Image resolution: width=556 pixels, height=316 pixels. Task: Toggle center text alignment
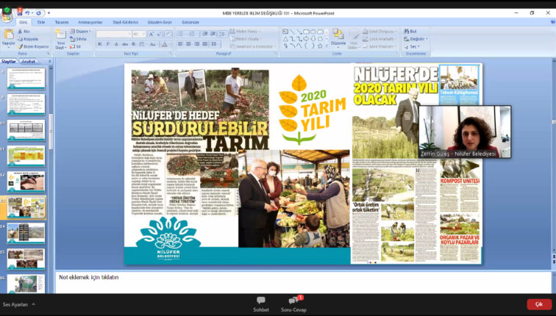(188, 44)
